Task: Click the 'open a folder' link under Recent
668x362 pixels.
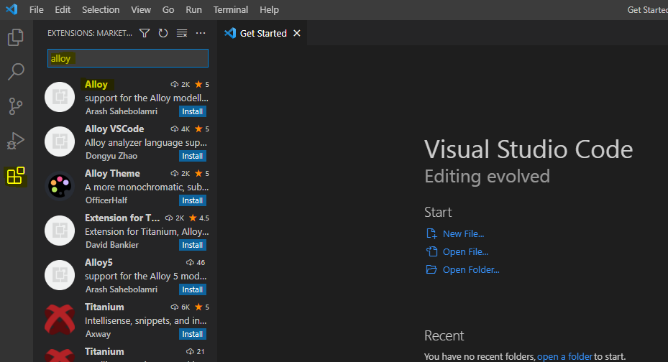Action: [564, 356]
